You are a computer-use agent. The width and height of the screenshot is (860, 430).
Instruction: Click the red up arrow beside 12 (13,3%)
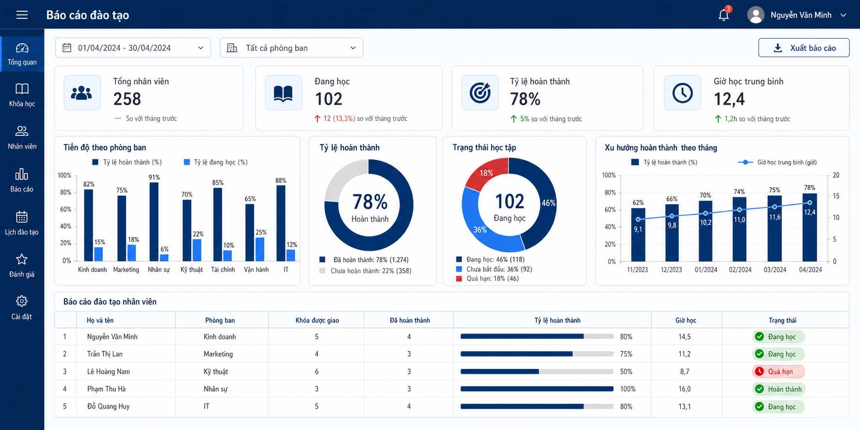318,118
